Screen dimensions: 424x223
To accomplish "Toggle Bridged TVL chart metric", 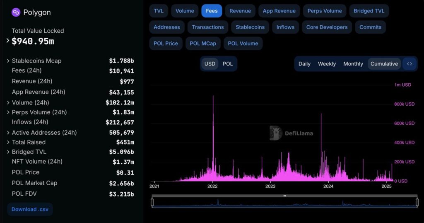I will pos(369,11).
